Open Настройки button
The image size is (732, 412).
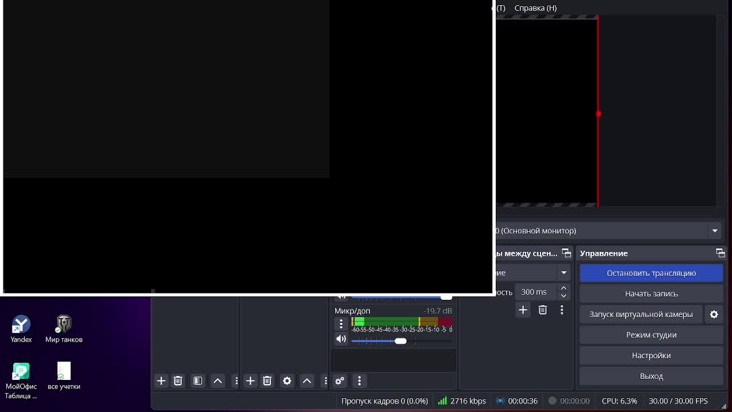(651, 355)
